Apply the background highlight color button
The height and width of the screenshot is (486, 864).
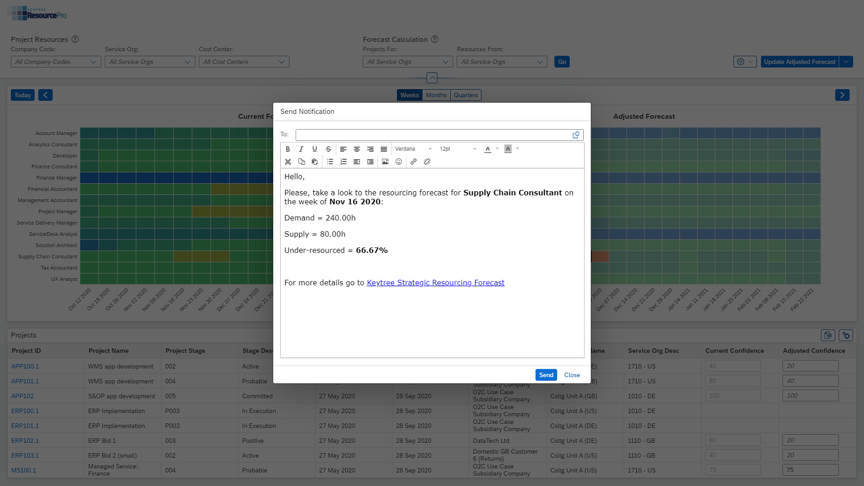pos(508,149)
